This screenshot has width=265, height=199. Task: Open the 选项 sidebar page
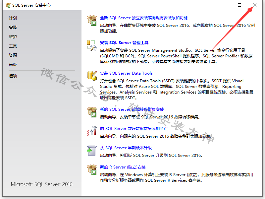click(x=13, y=76)
